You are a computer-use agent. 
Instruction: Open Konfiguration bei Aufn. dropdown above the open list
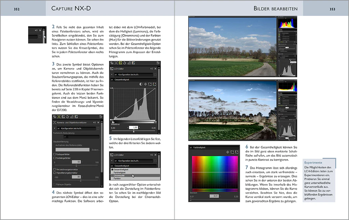(x=134, y=161)
